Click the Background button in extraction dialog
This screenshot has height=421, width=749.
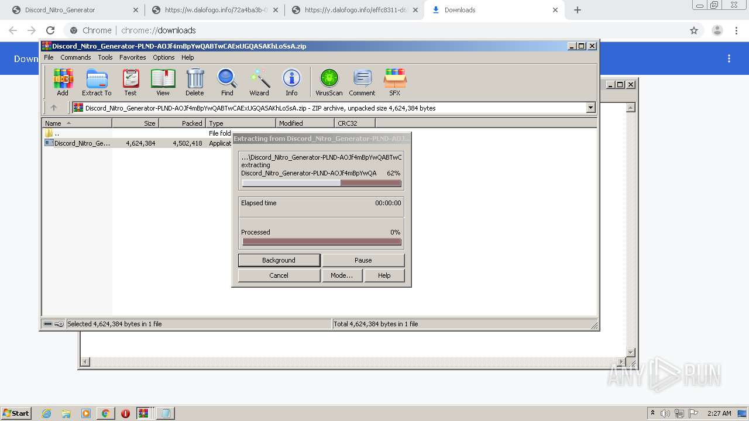(279, 260)
